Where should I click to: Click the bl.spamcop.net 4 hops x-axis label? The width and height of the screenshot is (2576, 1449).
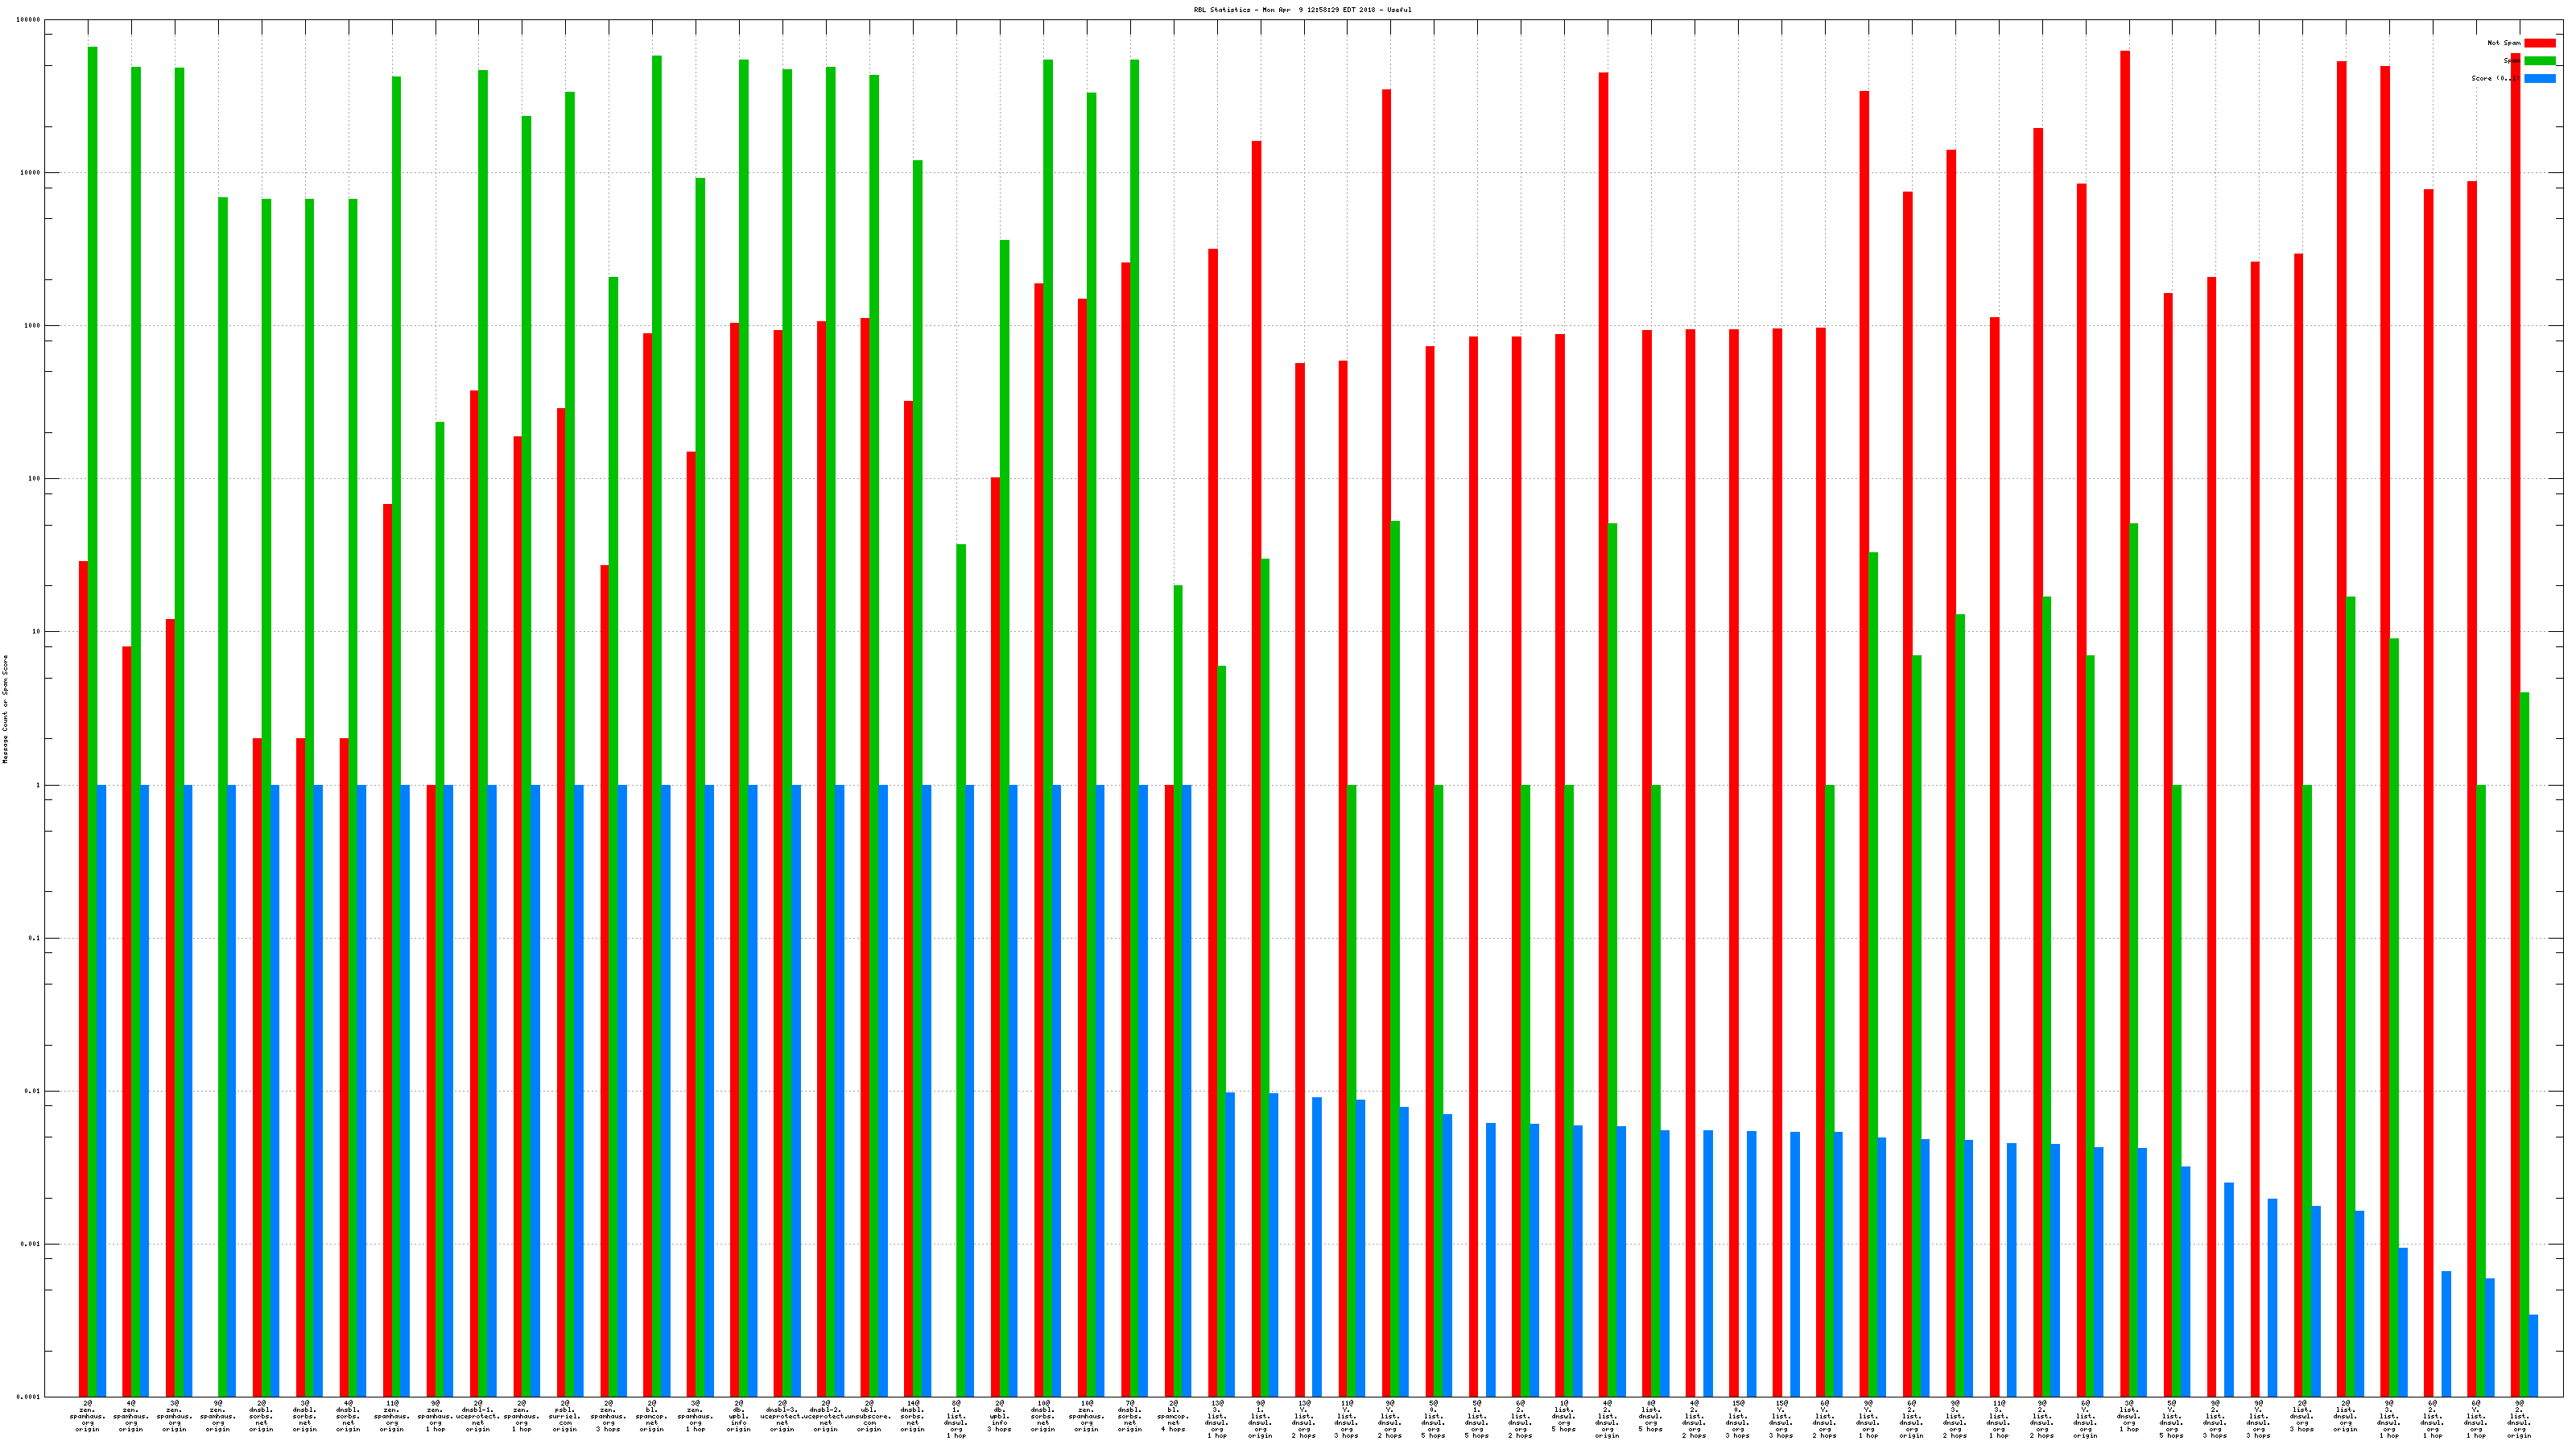(1173, 1416)
